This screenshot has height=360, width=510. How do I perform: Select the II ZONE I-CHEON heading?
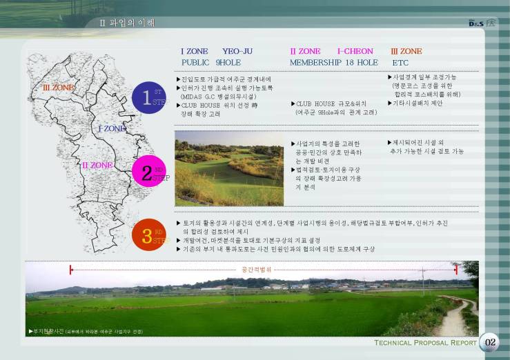[331, 52]
